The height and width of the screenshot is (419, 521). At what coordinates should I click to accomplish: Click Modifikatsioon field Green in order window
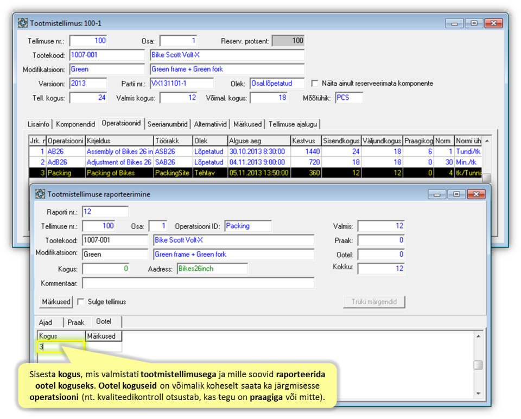pyautogui.click(x=107, y=69)
